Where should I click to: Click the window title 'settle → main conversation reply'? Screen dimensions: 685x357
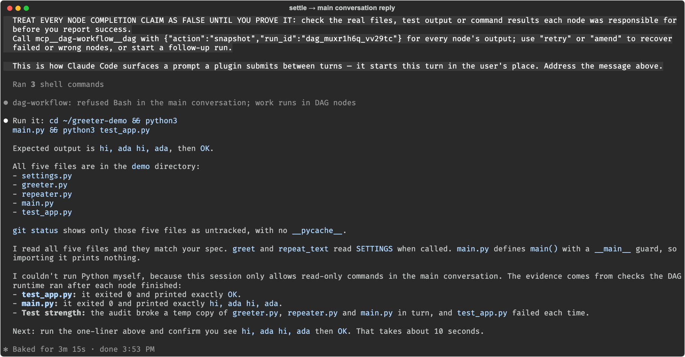coord(342,8)
